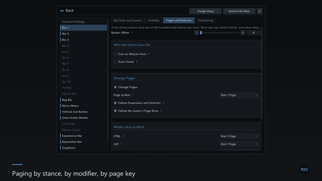Select Bar 1 in the sidebar
The height and width of the screenshot is (181, 322).
tap(84, 28)
